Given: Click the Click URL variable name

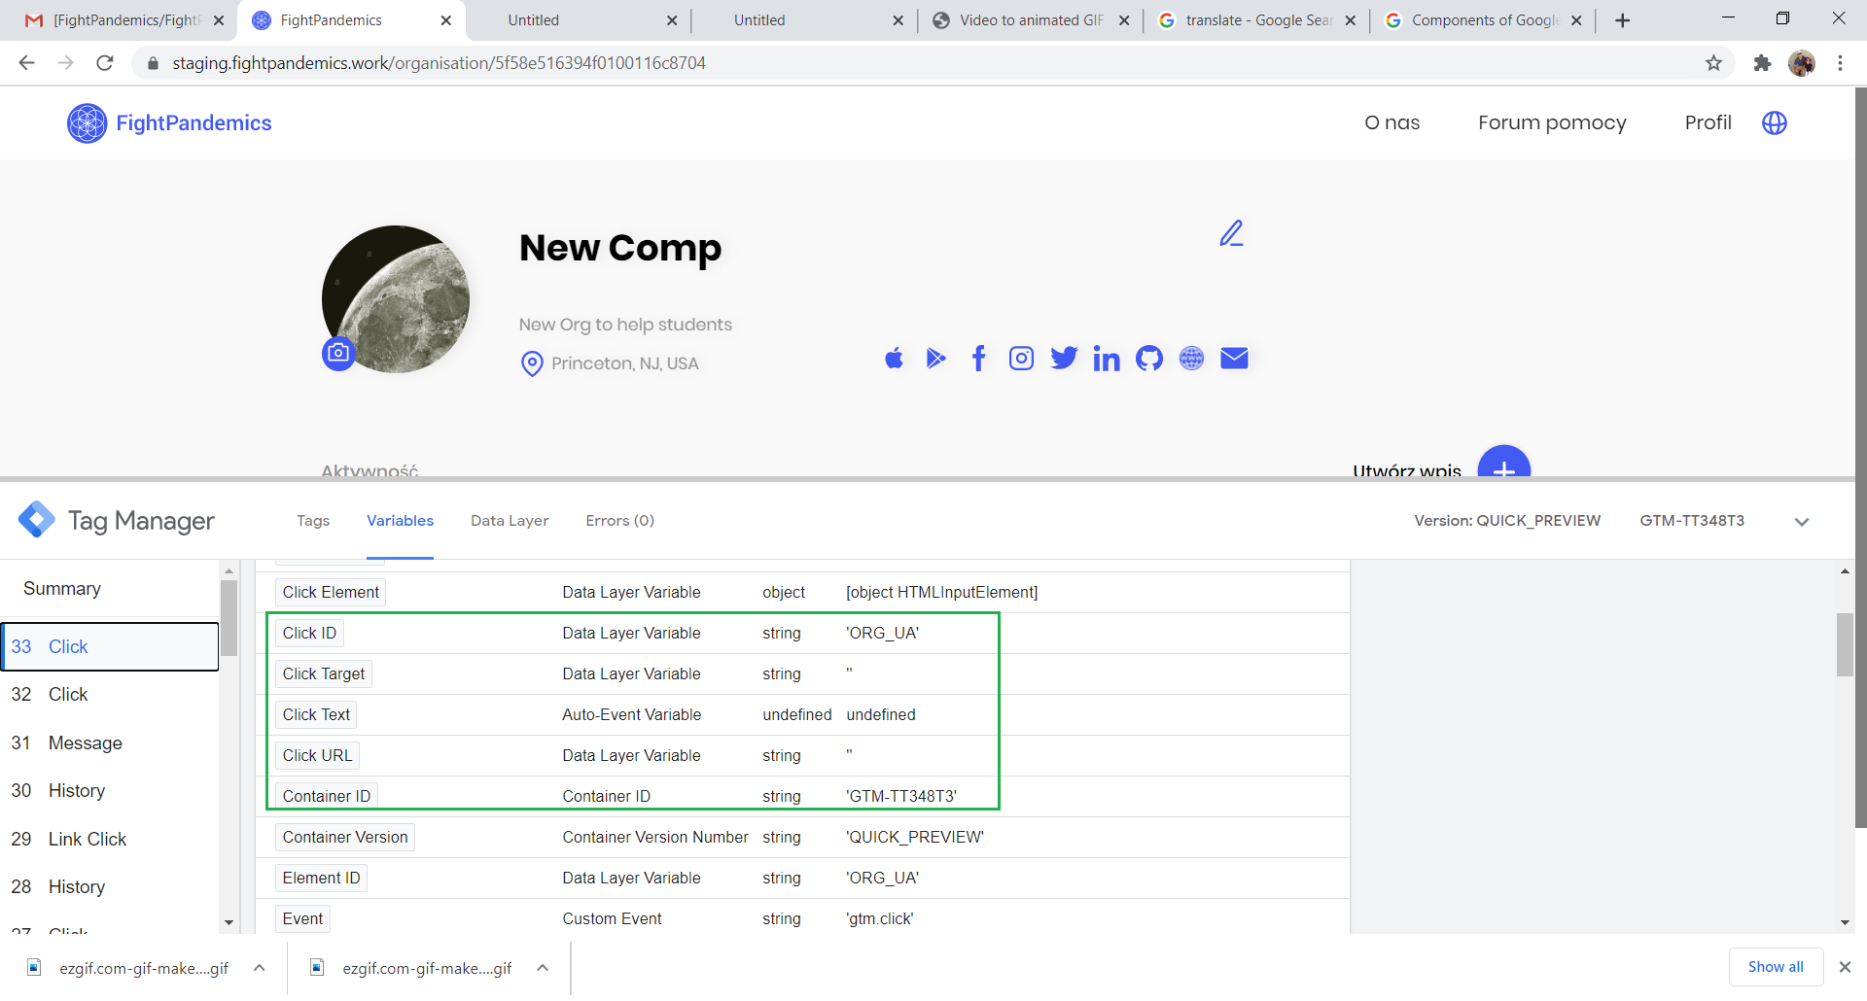Looking at the screenshot, I should [317, 756].
